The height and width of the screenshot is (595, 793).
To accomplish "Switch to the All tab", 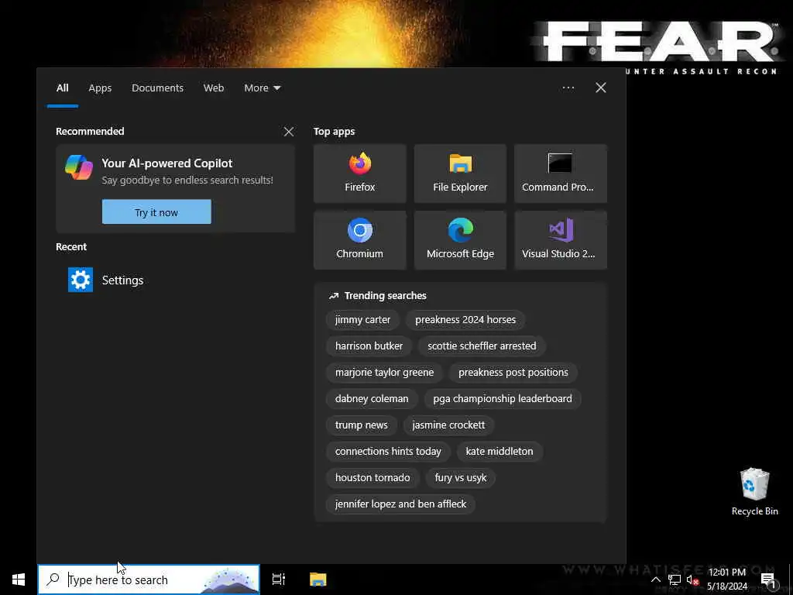I will click(62, 88).
